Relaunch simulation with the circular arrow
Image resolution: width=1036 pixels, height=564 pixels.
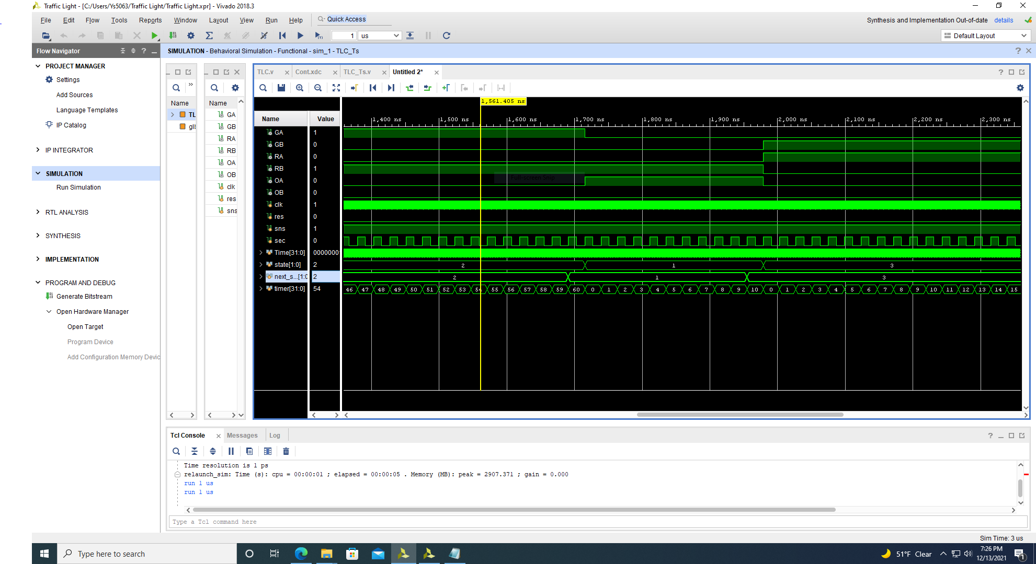point(446,36)
